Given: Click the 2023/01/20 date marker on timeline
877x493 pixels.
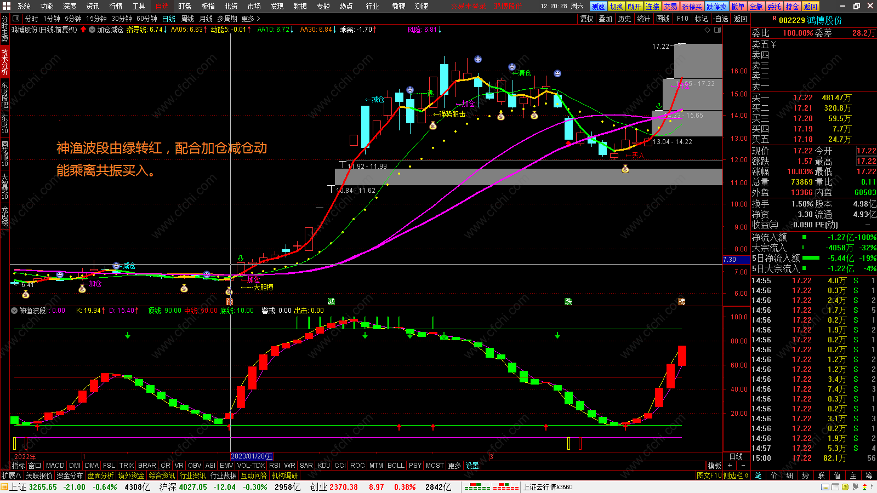Looking at the screenshot, I should click(252, 456).
